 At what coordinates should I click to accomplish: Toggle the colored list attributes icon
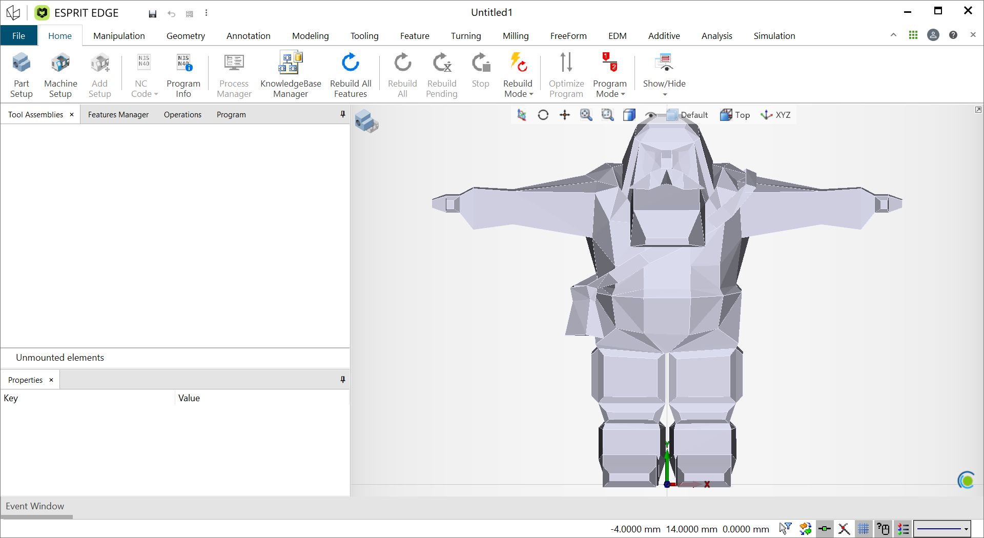[x=903, y=528]
